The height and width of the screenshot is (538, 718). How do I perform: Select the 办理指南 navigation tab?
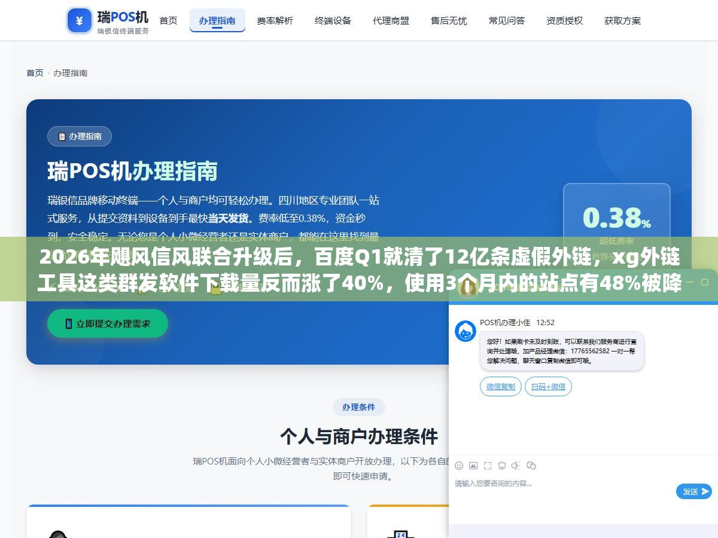pos(217,20)
